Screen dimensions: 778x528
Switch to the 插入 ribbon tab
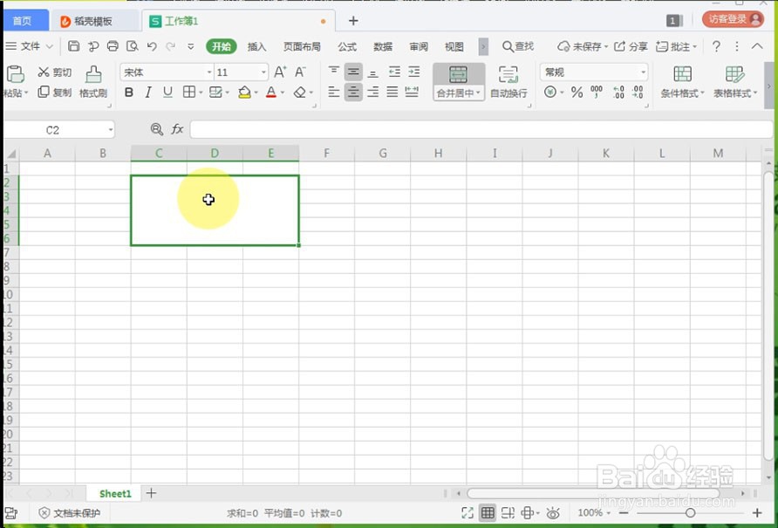tap(256, 46)
